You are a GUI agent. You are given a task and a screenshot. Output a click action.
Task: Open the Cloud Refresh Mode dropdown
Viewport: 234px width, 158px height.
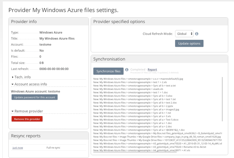[184, 34]
